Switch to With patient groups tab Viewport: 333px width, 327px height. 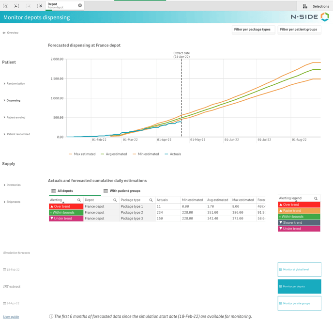pos(122,191)
